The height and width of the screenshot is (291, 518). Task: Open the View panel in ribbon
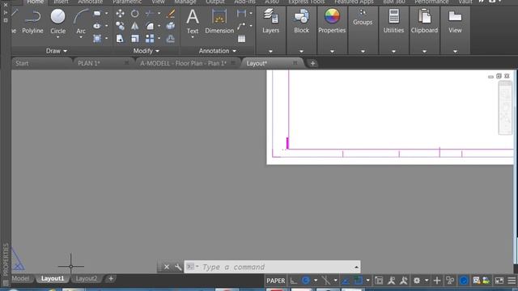[455, 21]
